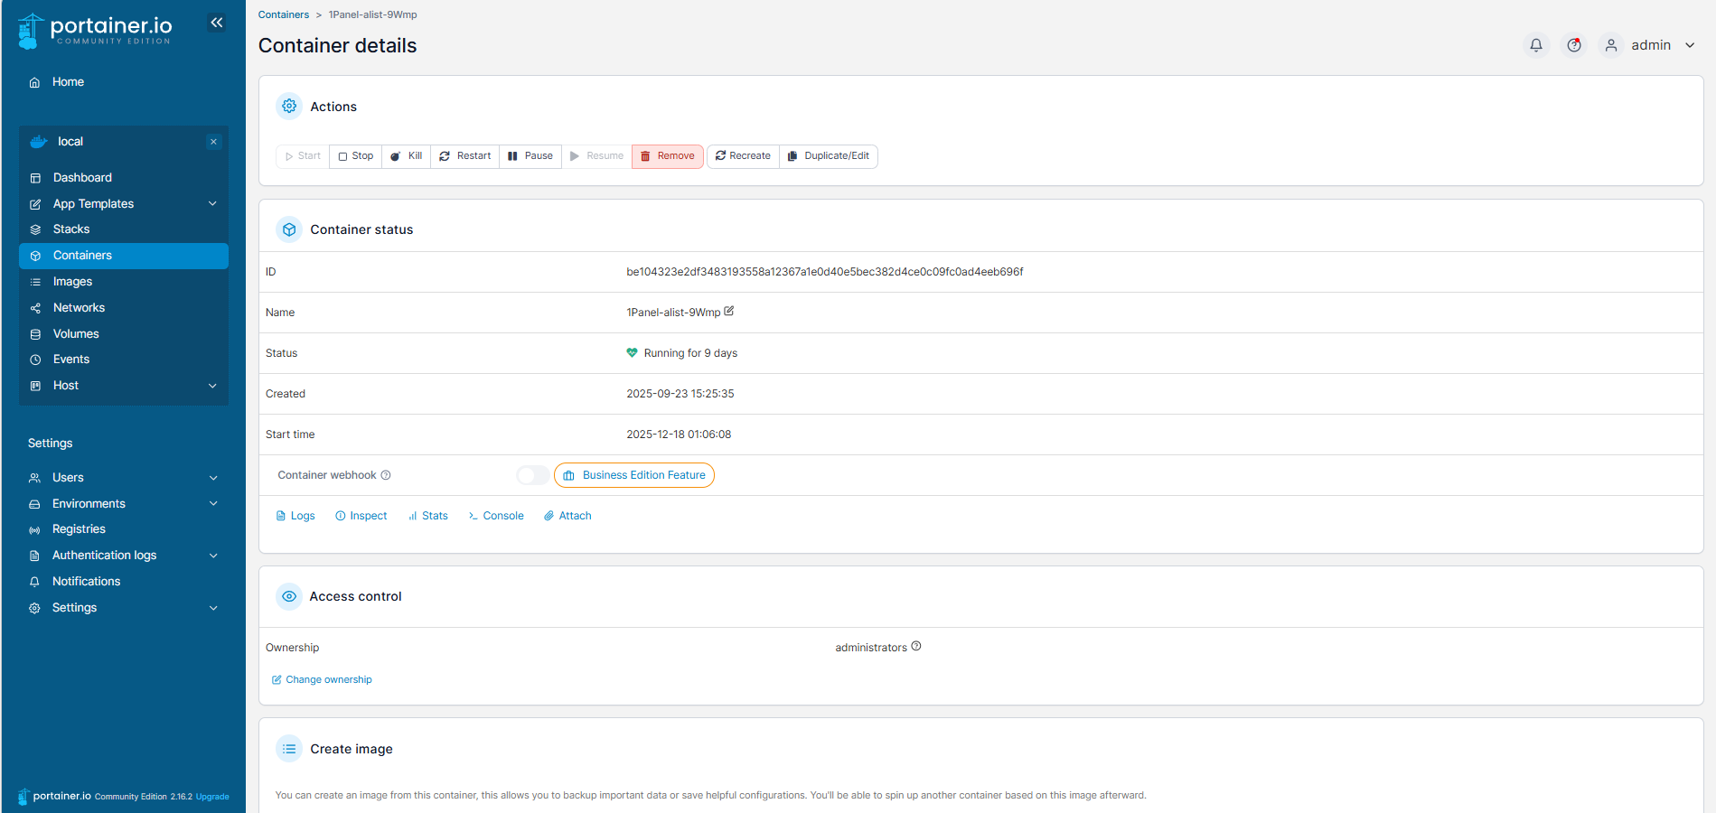
Task: Click the edit name pencil icon
Action: coord(729,311)
